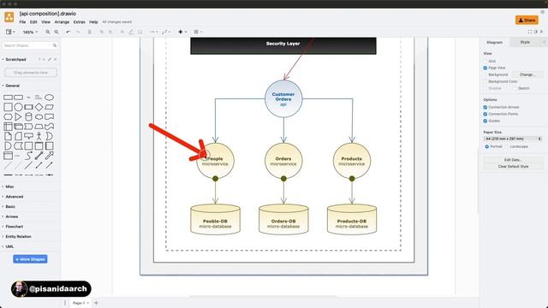Image resolution: width=548 pixels, height=308 pixels.
Task: Select the diamond shape in General palette
Action: 39,107
